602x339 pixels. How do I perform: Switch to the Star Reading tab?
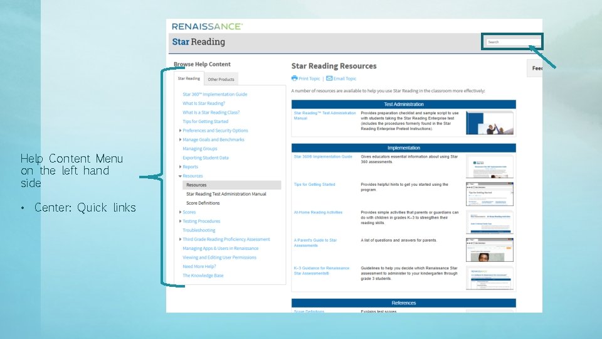click(x=189, y=78)
